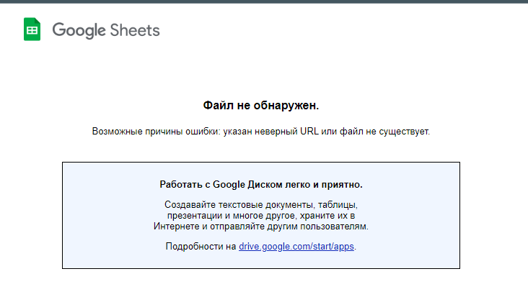Click the word "таблицы" in the paragraph

click(338, 205)
